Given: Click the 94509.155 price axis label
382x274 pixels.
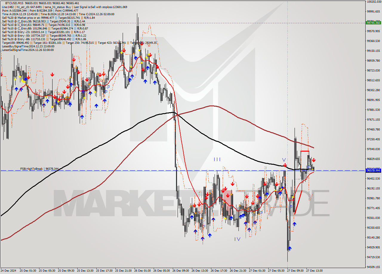Looking at the screenshot, I should 374,267.
